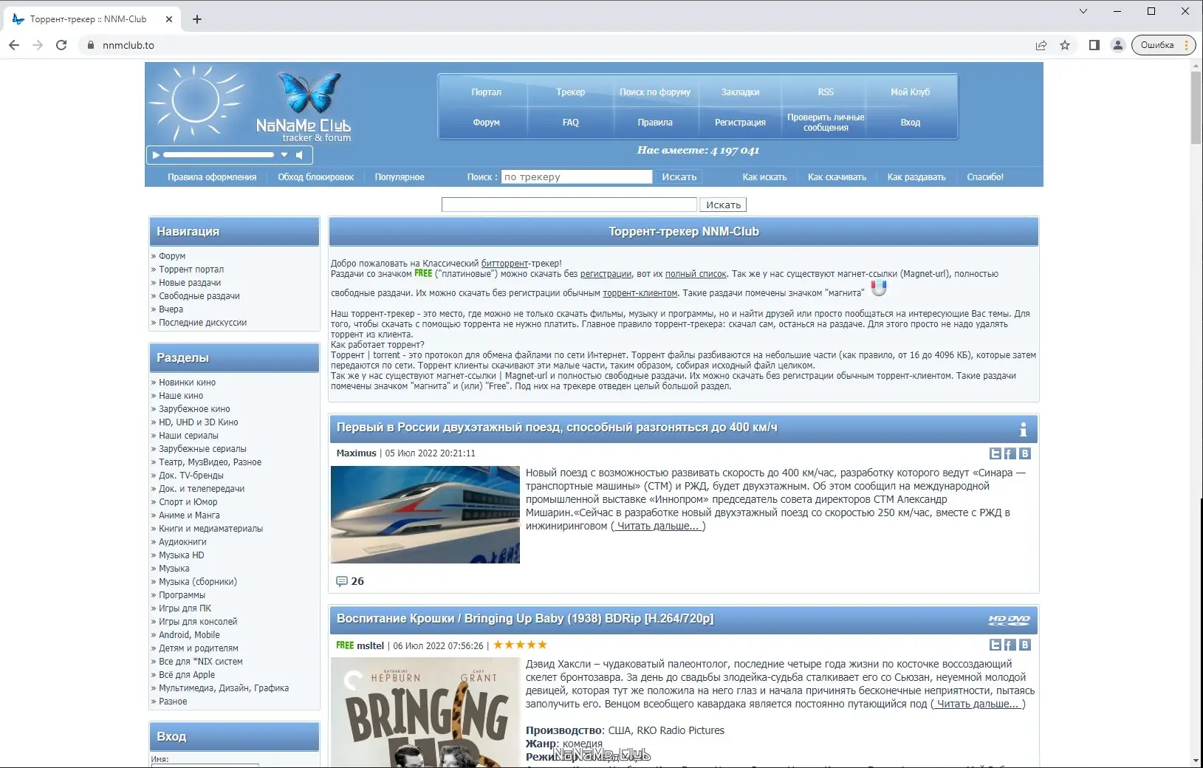Click the HD DVD icon on Bringing Up Baby header

point(1009,620)
